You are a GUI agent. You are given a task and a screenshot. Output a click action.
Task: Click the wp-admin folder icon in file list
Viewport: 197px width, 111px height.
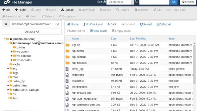[67, 51]
